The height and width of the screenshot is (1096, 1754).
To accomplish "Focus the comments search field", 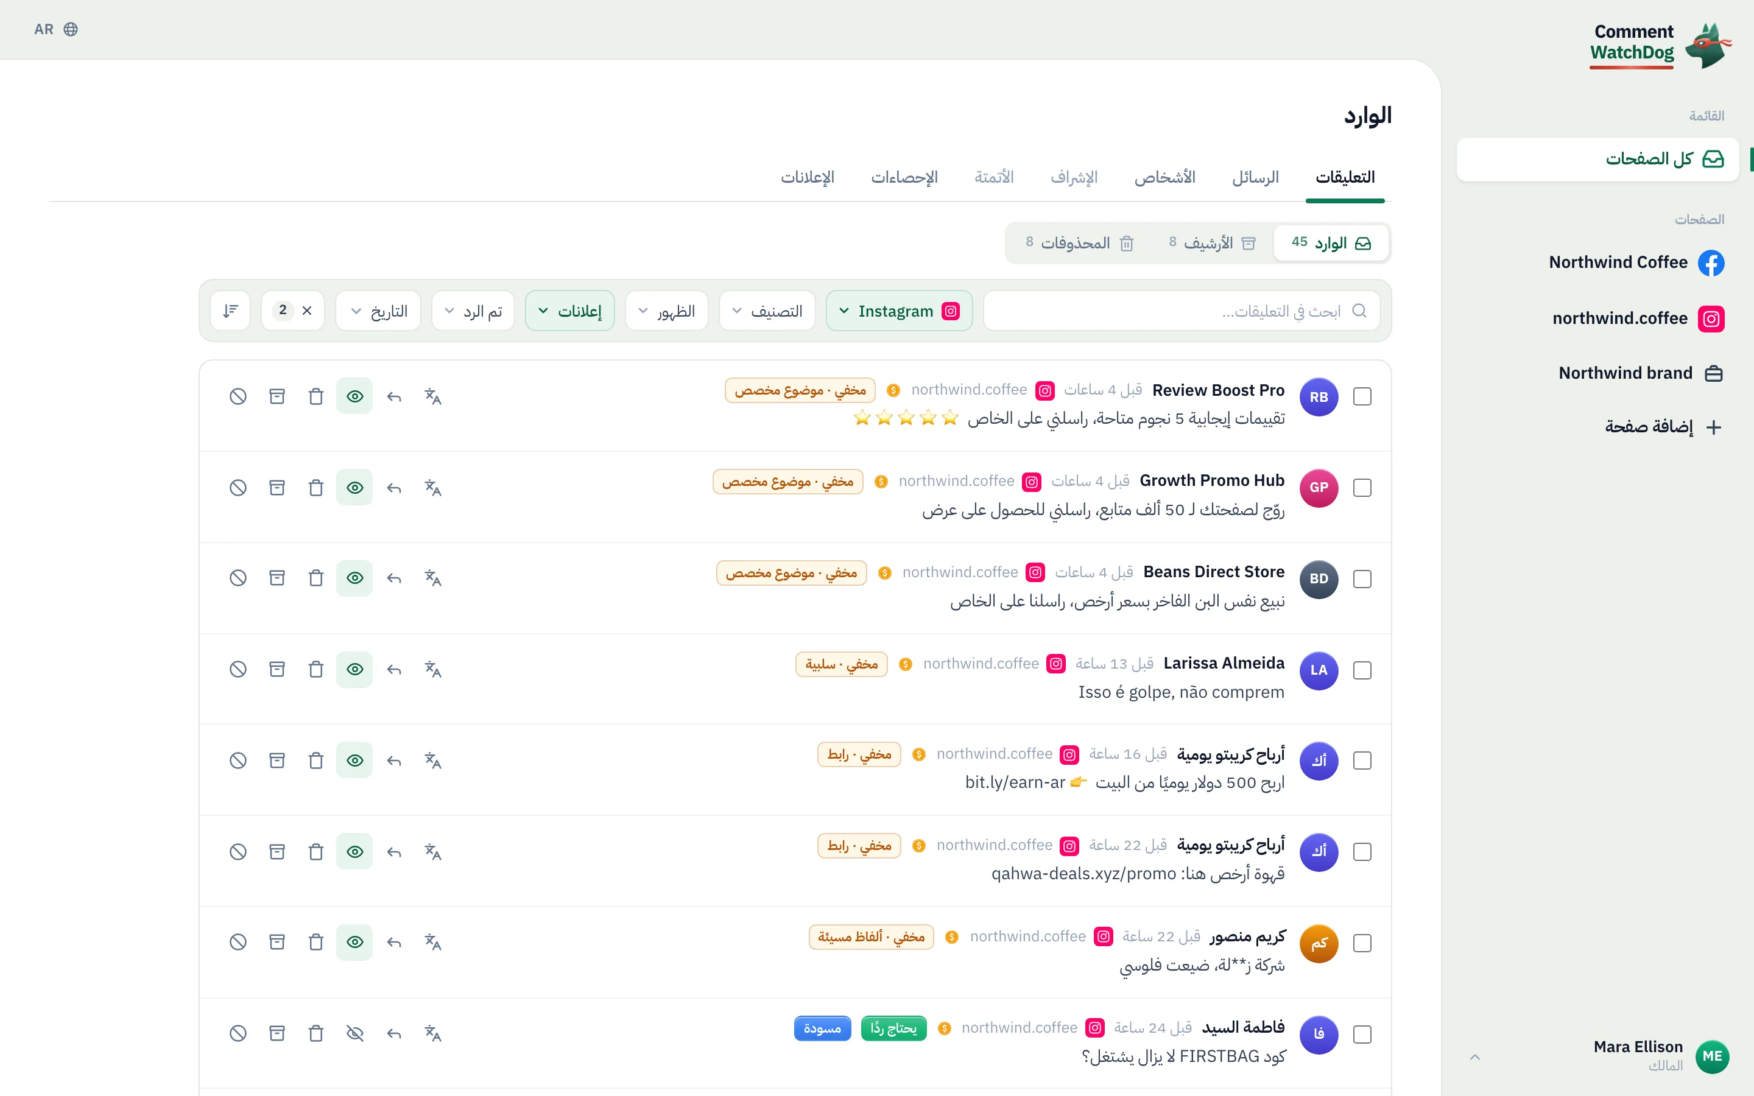I will point(1182,311).
